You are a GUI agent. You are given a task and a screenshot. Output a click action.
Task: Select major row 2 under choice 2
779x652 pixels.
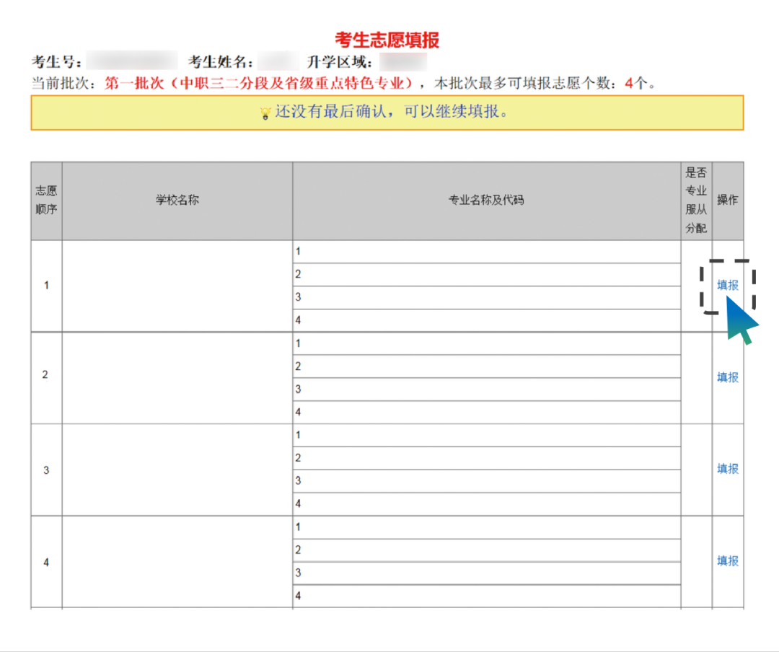(486, 366)
